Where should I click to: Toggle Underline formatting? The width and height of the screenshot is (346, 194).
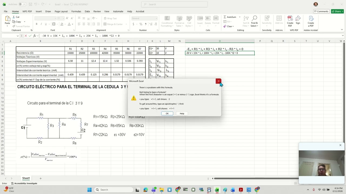pyautogui.click(x=46, y=24)
